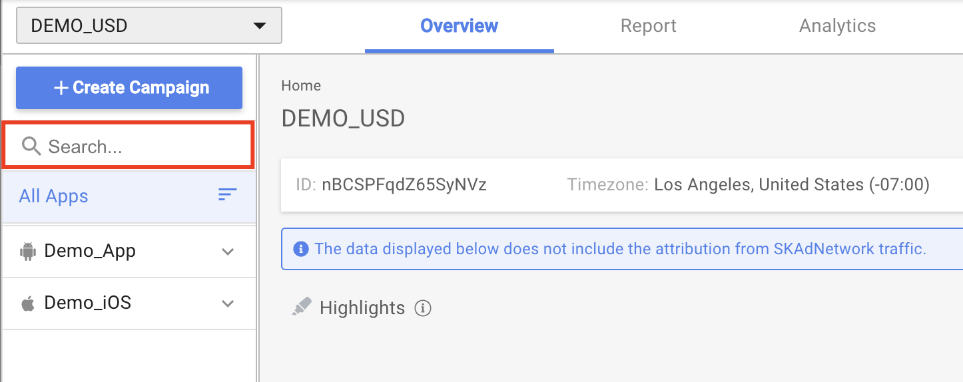
Task: Click the Apple icon next to Demo_iOS
Action: pos(28,304)
